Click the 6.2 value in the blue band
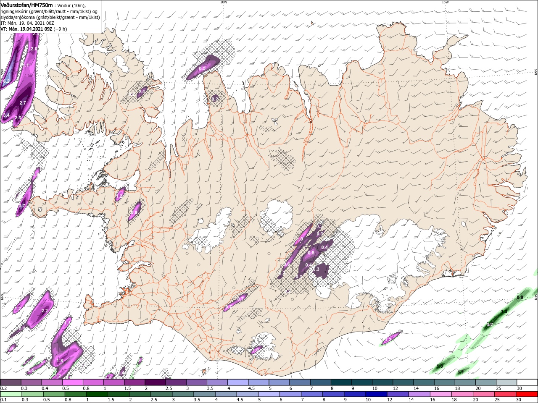 pos(6,81)
